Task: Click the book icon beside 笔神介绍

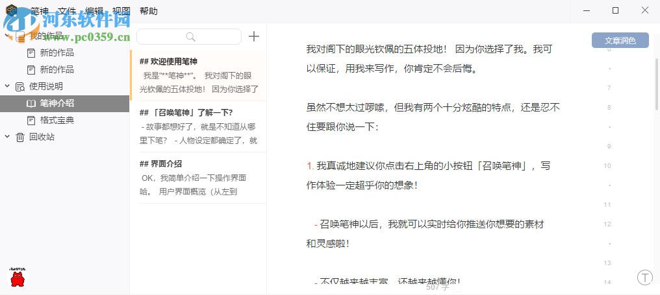Action: click(31, 103)
